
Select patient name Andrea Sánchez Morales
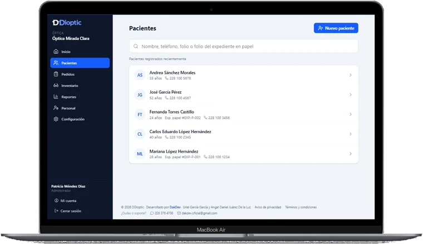[x=173, y=72]
